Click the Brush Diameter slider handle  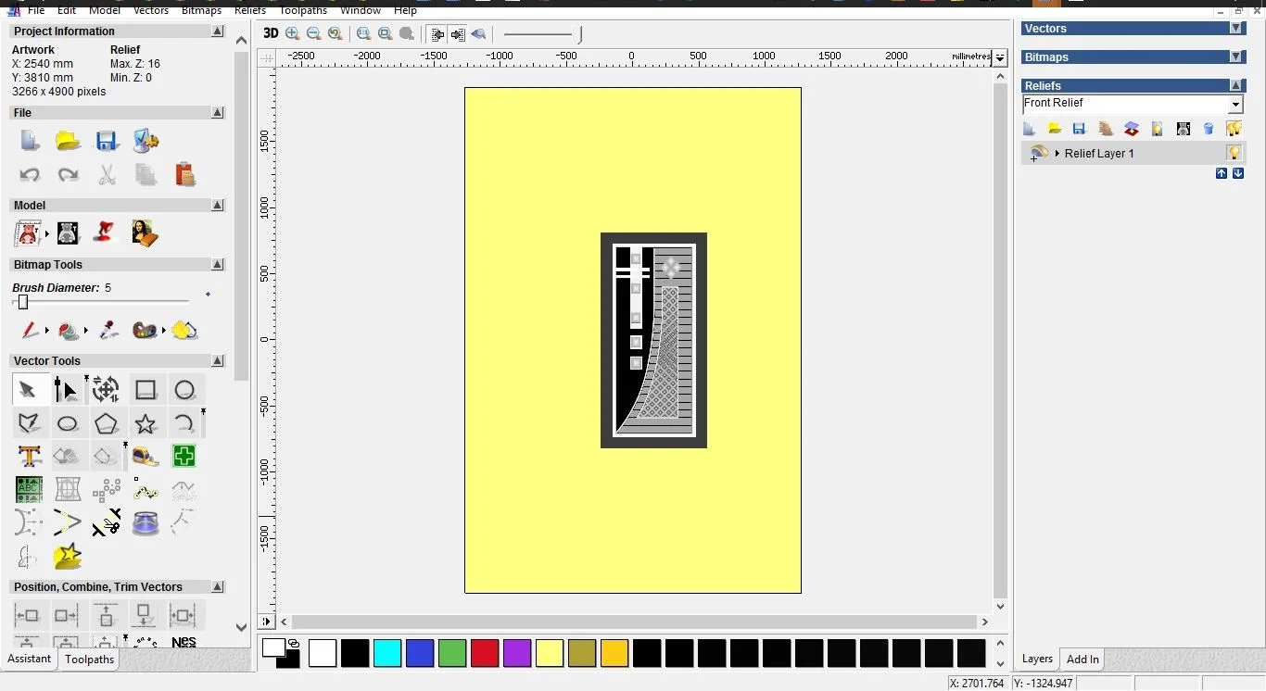[23, 302]
